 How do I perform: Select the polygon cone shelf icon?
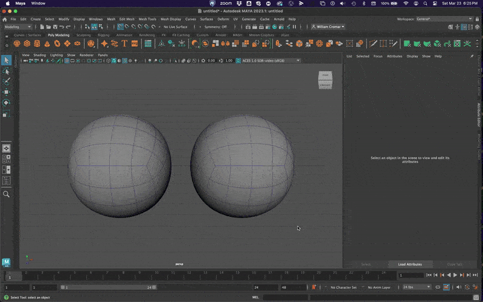pyautogui.click(x=46, y=43)
